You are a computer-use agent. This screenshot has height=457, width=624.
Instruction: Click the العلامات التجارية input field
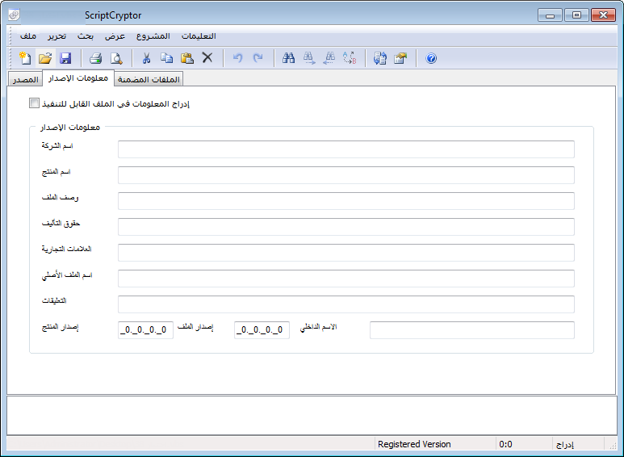pos(346,253)
